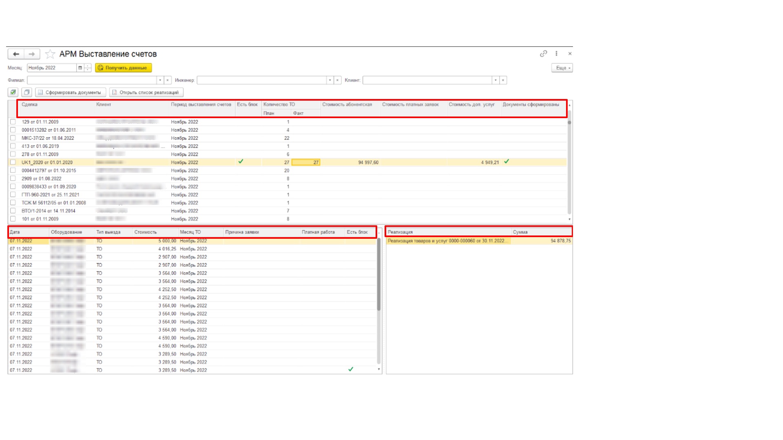Copy link with the chain icon
The height and width of the screenshot is (440, 783).
point(543,53)
